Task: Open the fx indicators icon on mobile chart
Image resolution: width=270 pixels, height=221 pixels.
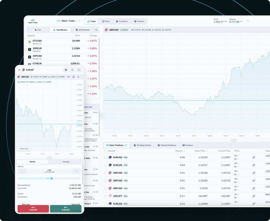Action: point(78,77)
